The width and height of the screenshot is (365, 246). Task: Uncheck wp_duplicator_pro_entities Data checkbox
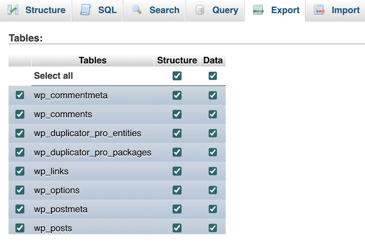pos(213,133)
